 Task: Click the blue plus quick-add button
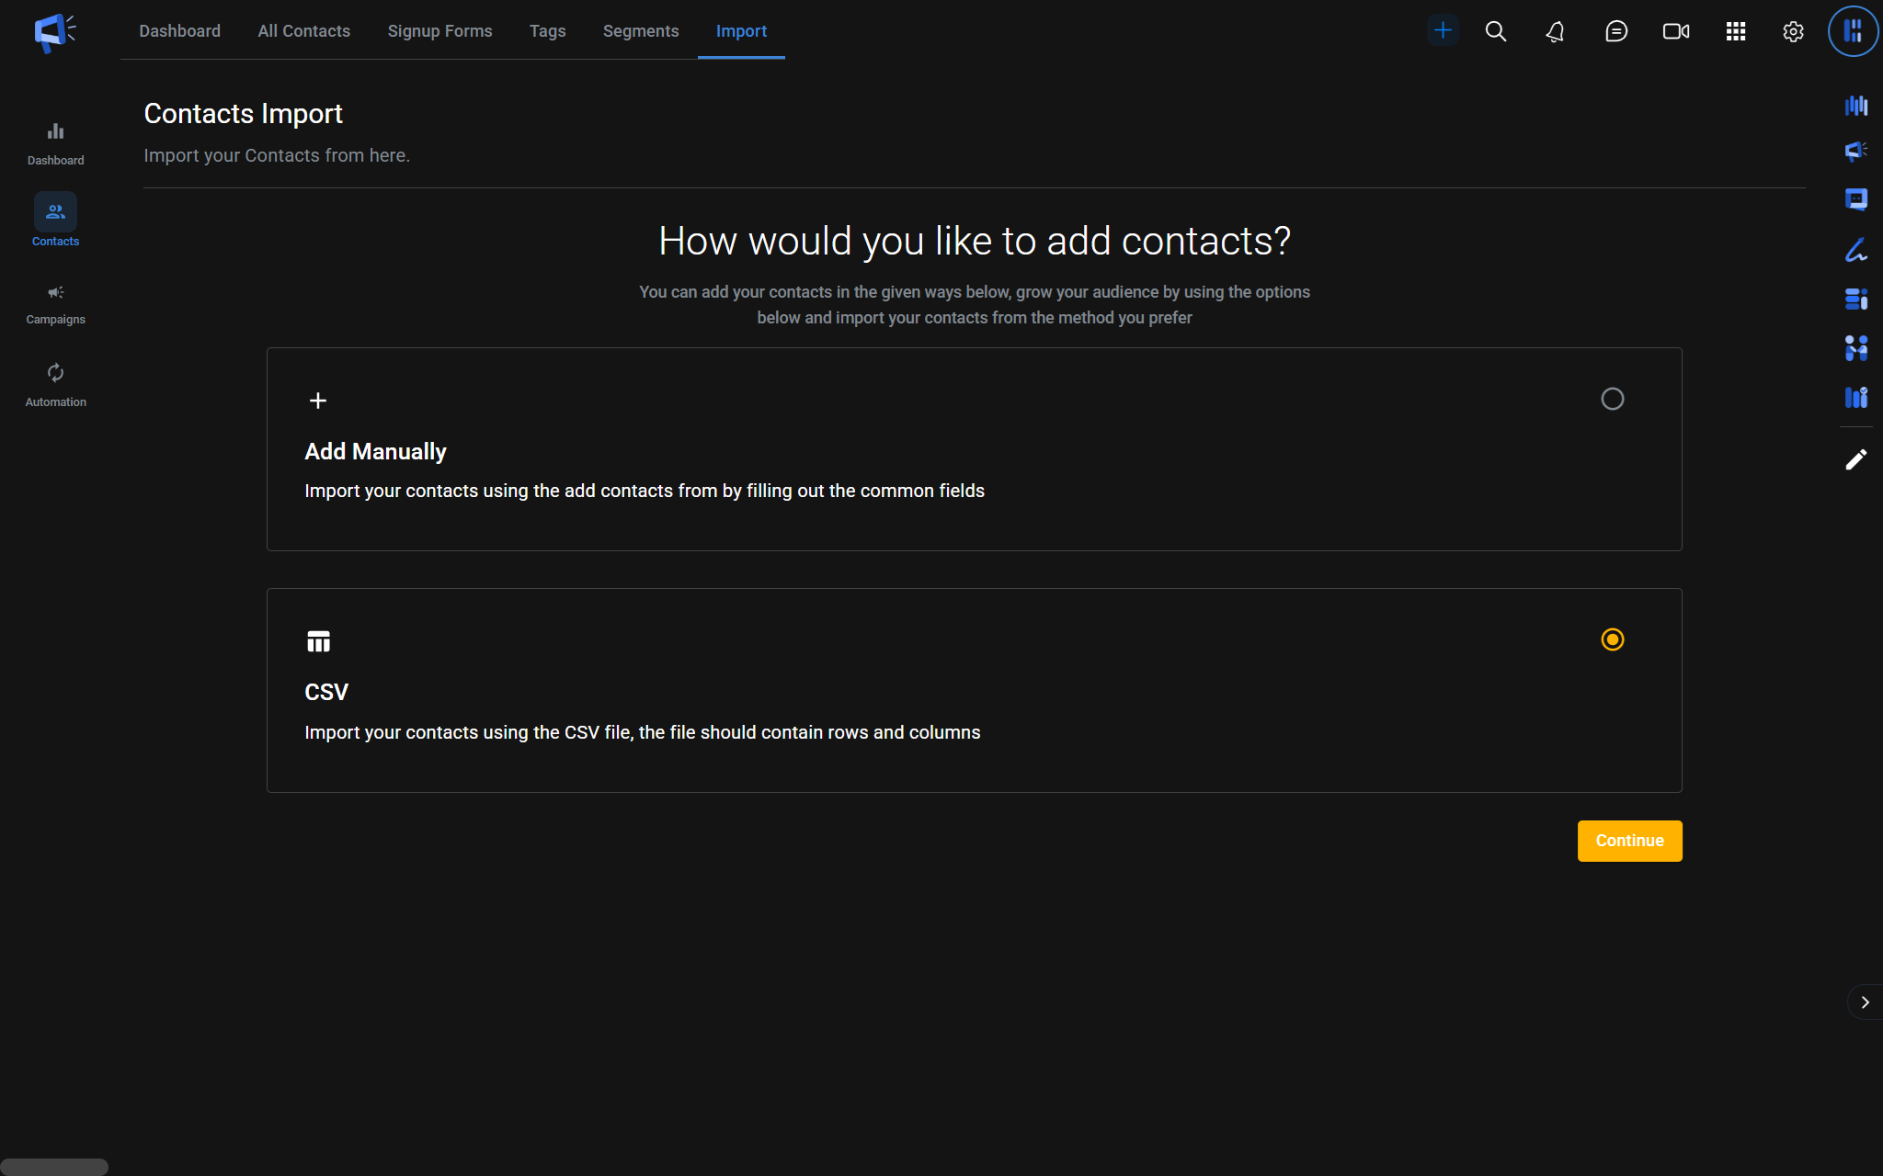pyautogui.click(x=1443, y=30)
